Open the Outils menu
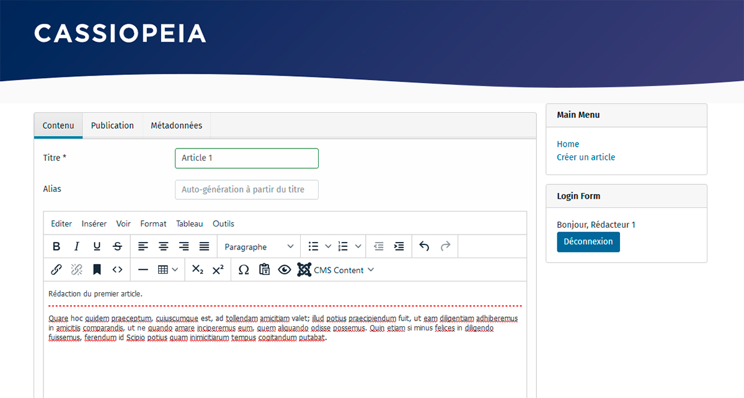This screenshot has height=398, width=744. (x=223, y=223)
